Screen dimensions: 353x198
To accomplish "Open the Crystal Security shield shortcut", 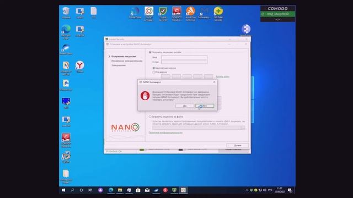I will pos(163,13).
